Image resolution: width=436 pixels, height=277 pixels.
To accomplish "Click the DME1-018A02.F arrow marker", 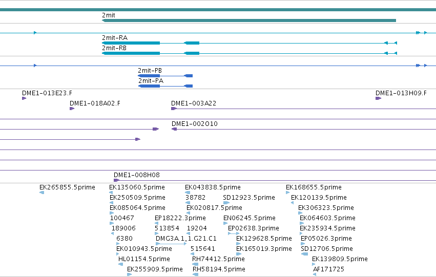I will (x=72, y=109).
